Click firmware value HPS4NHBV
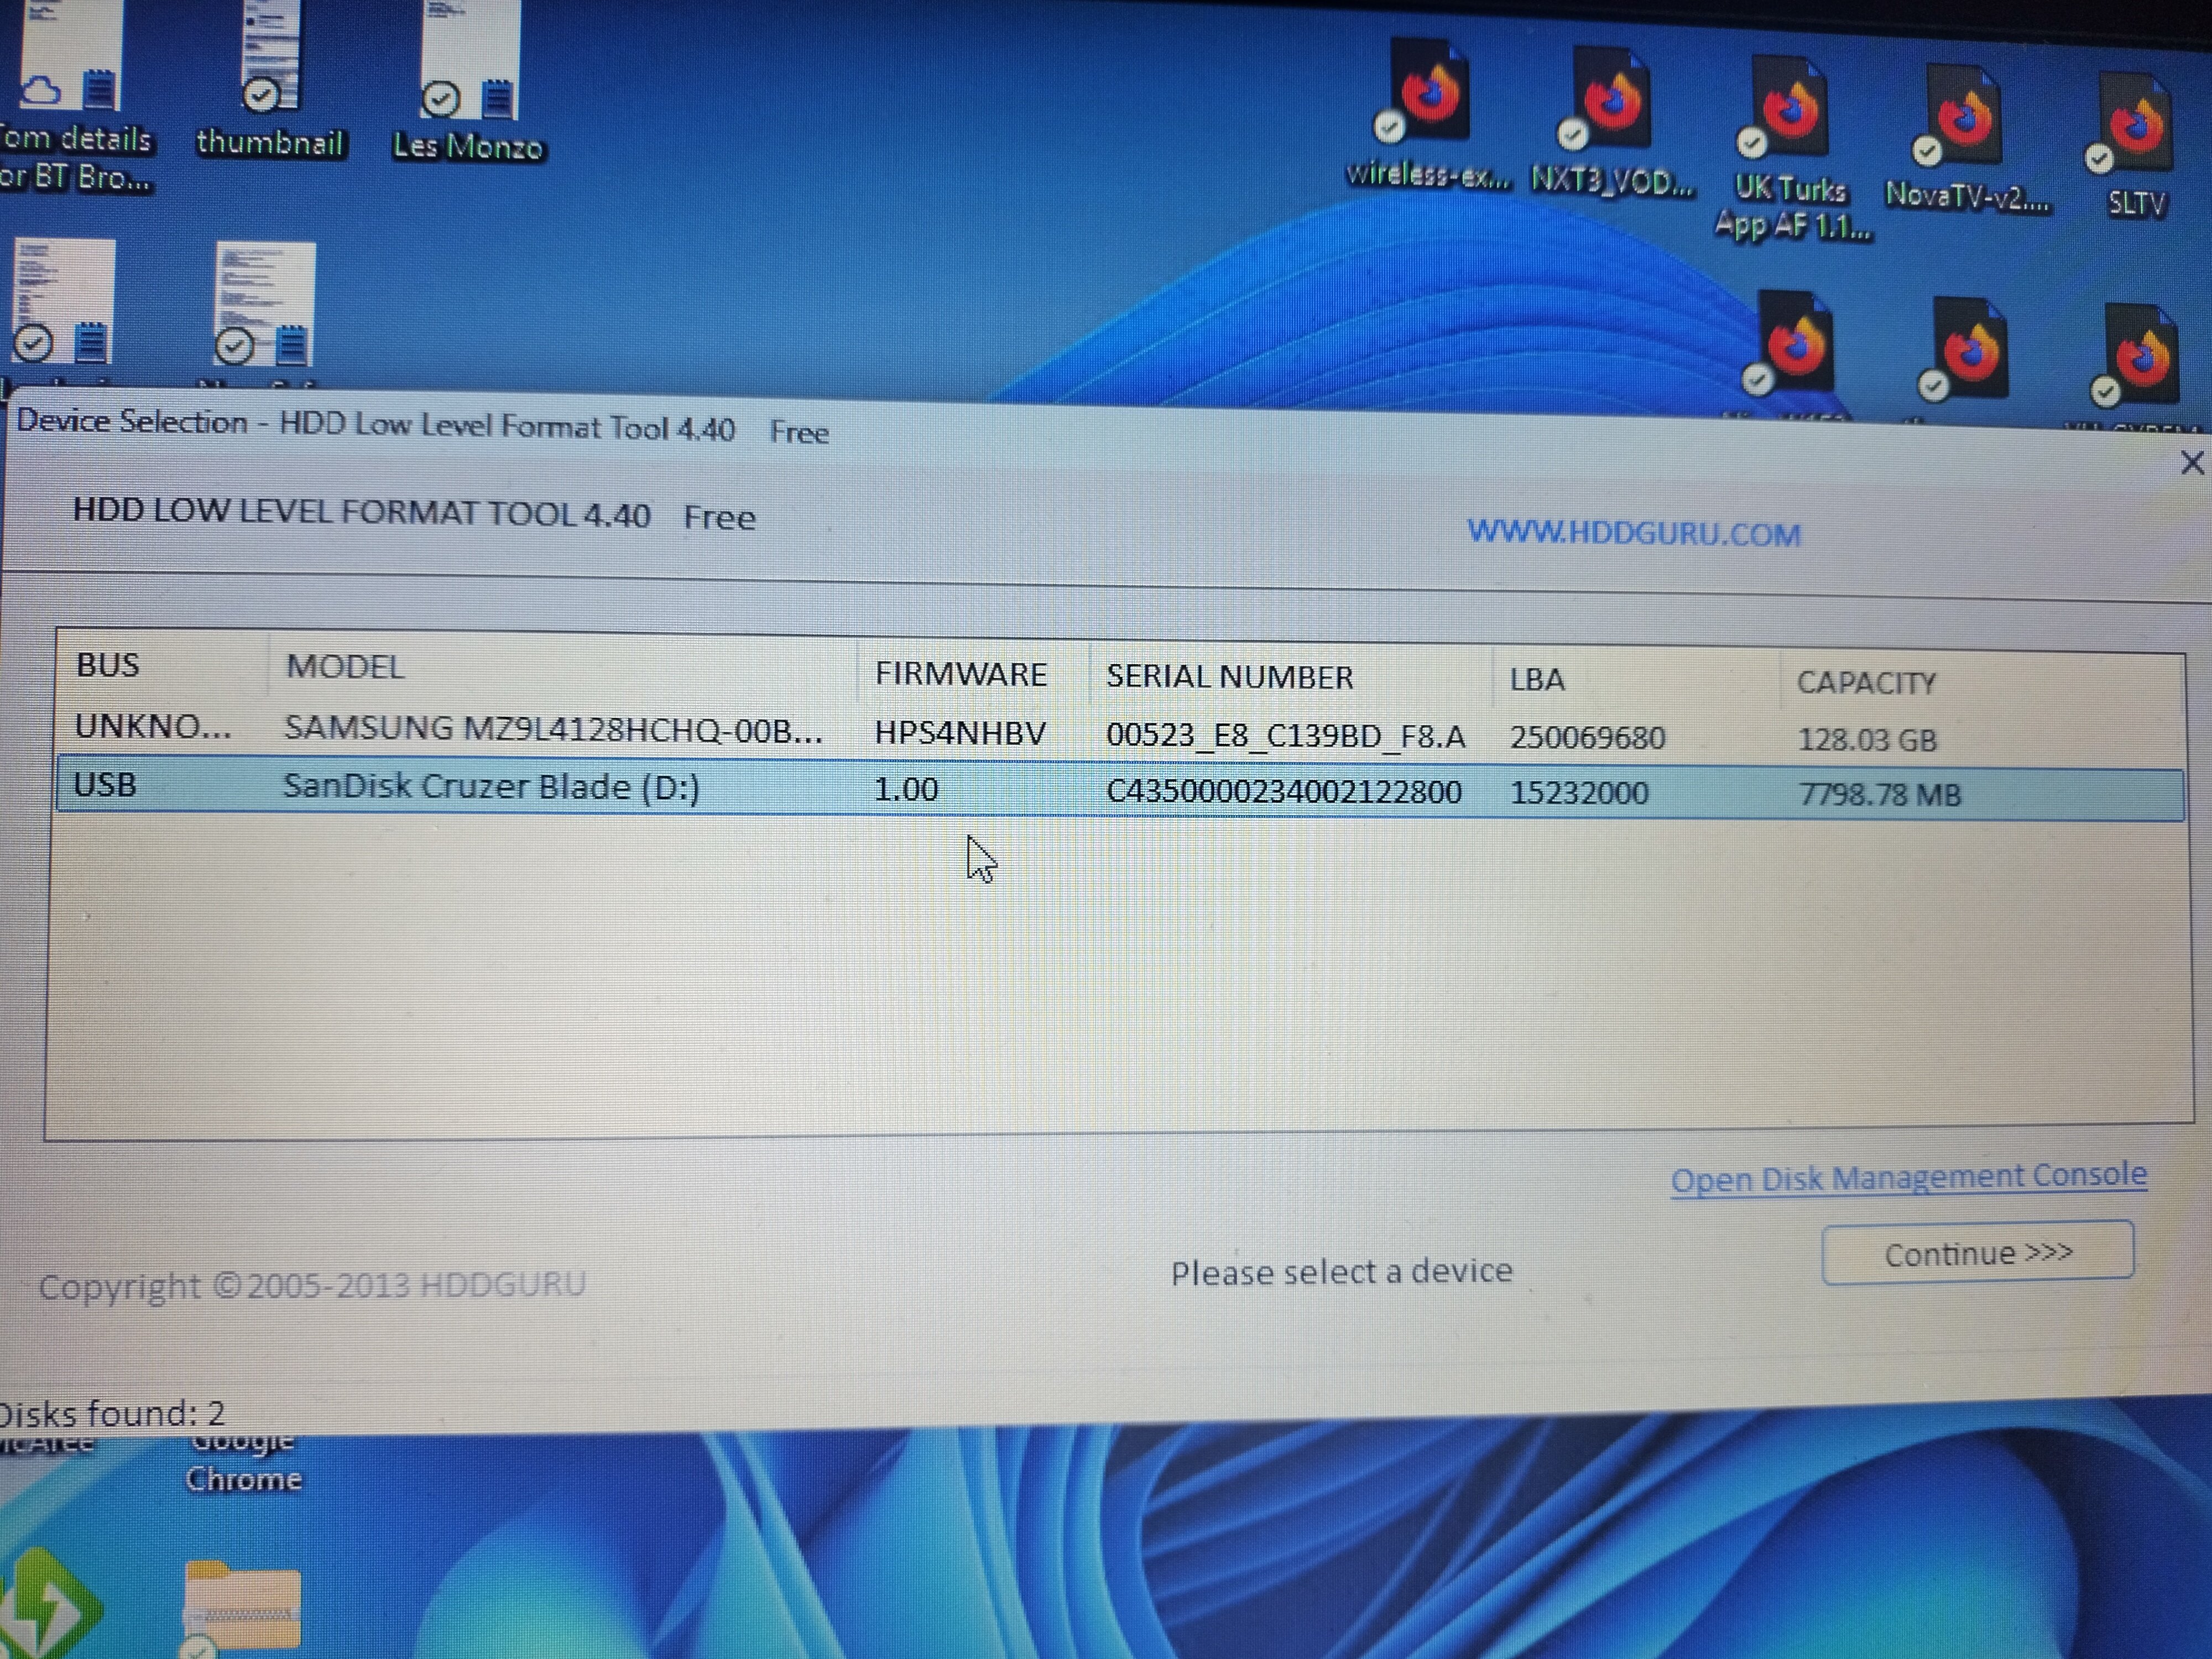The height and width of the screenshot is (1659, 2212). (x=960, y=733)
